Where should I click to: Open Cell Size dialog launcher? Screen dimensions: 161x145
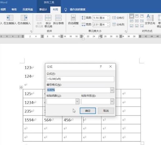click(x=126, y=32)
